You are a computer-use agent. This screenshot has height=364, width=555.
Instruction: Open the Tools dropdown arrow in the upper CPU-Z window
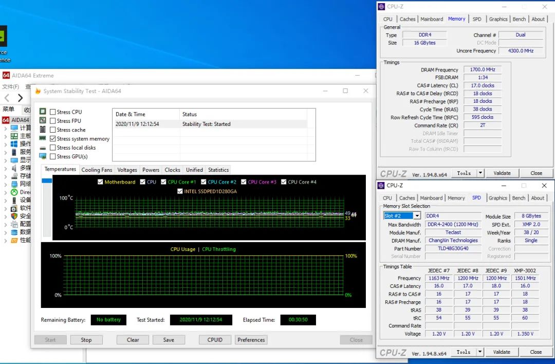tap(480, 173)
